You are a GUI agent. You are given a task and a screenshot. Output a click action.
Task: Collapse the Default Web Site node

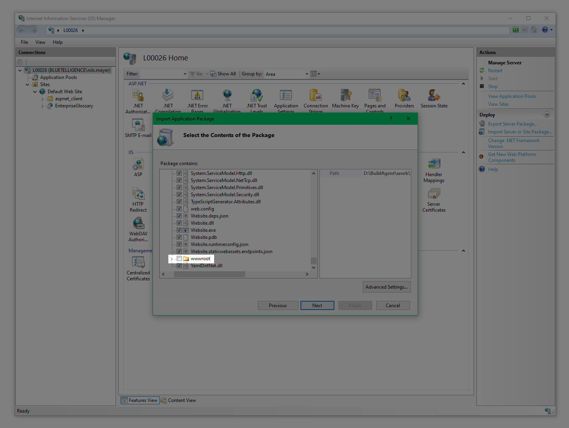(35, 92)
